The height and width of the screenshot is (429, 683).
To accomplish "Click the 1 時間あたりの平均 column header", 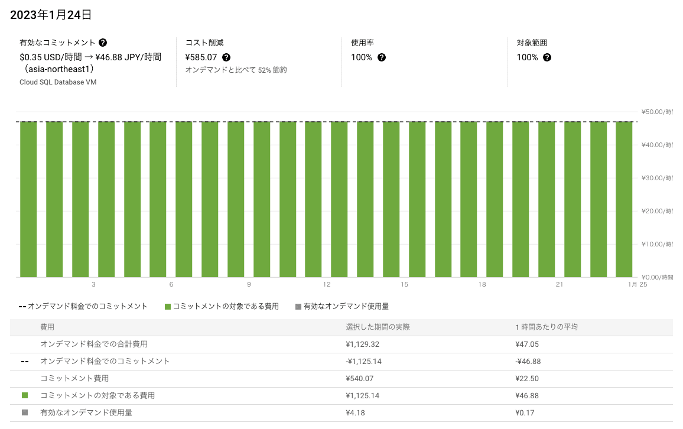I will 547,327.
